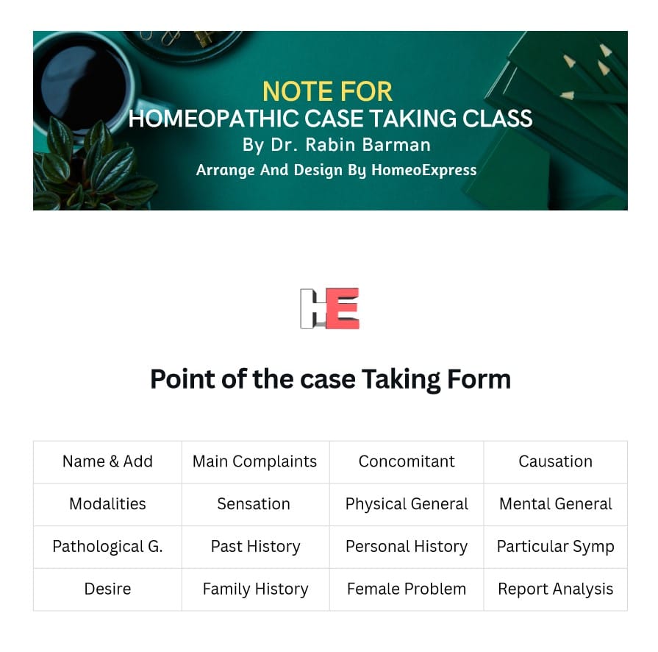Click the green Homeopathic Case Taking banner

[x=330, y=121]
